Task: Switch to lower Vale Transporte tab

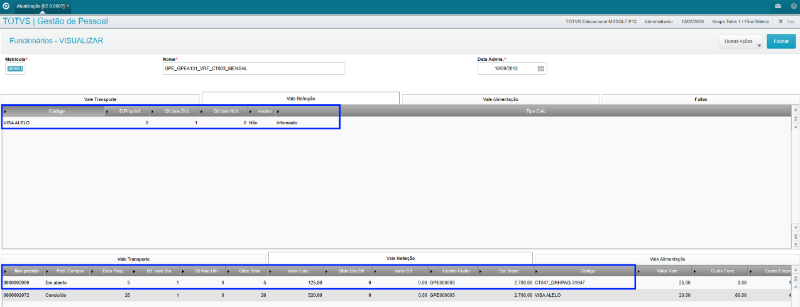Action: click(x=134, y=259)
